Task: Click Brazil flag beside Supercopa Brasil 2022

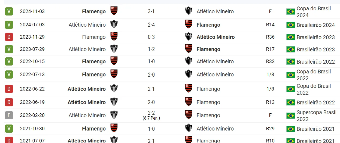Action: pos(290,116)
